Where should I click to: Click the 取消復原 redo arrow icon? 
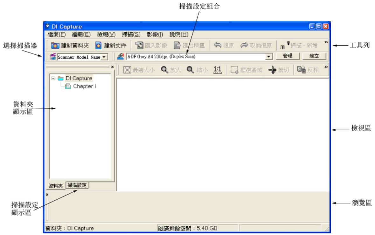pyautogui.click(x=244, y=45)
